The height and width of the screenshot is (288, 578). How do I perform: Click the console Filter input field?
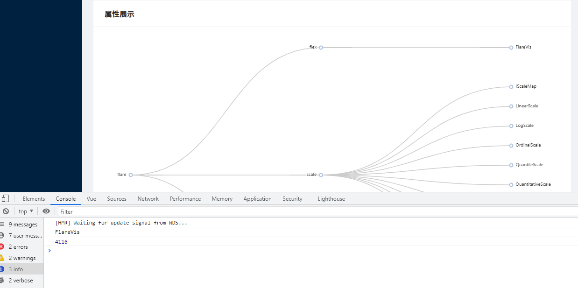point(317,211)
